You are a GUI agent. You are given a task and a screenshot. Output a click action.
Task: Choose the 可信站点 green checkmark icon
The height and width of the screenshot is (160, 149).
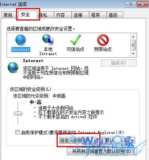[76, 40]
